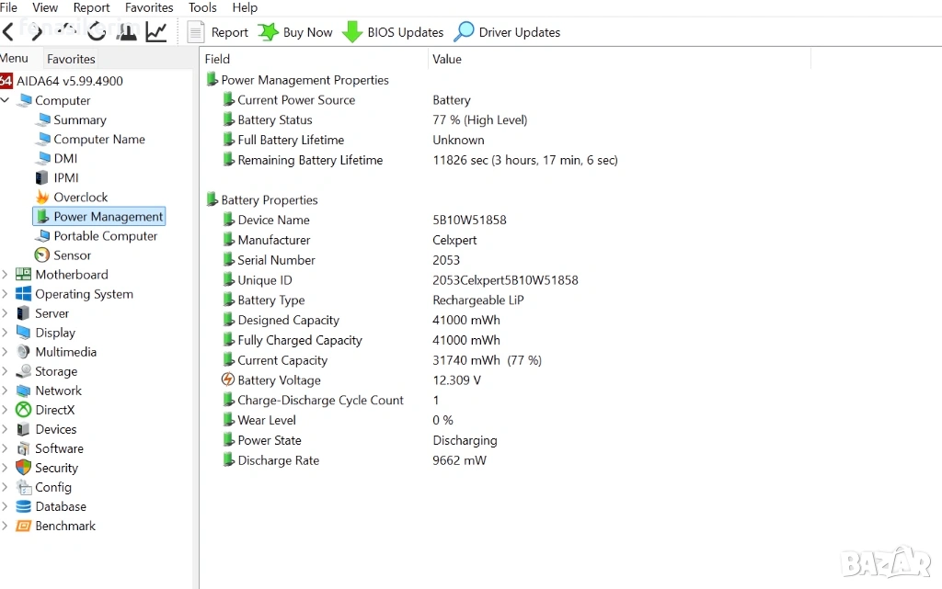The image size is (942, 589).
Task: Open the Tools menu
Action: pos(202,7)
